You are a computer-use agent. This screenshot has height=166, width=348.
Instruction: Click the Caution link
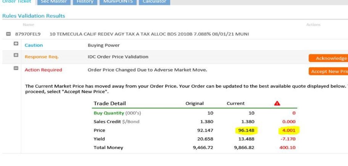[34, 45]
